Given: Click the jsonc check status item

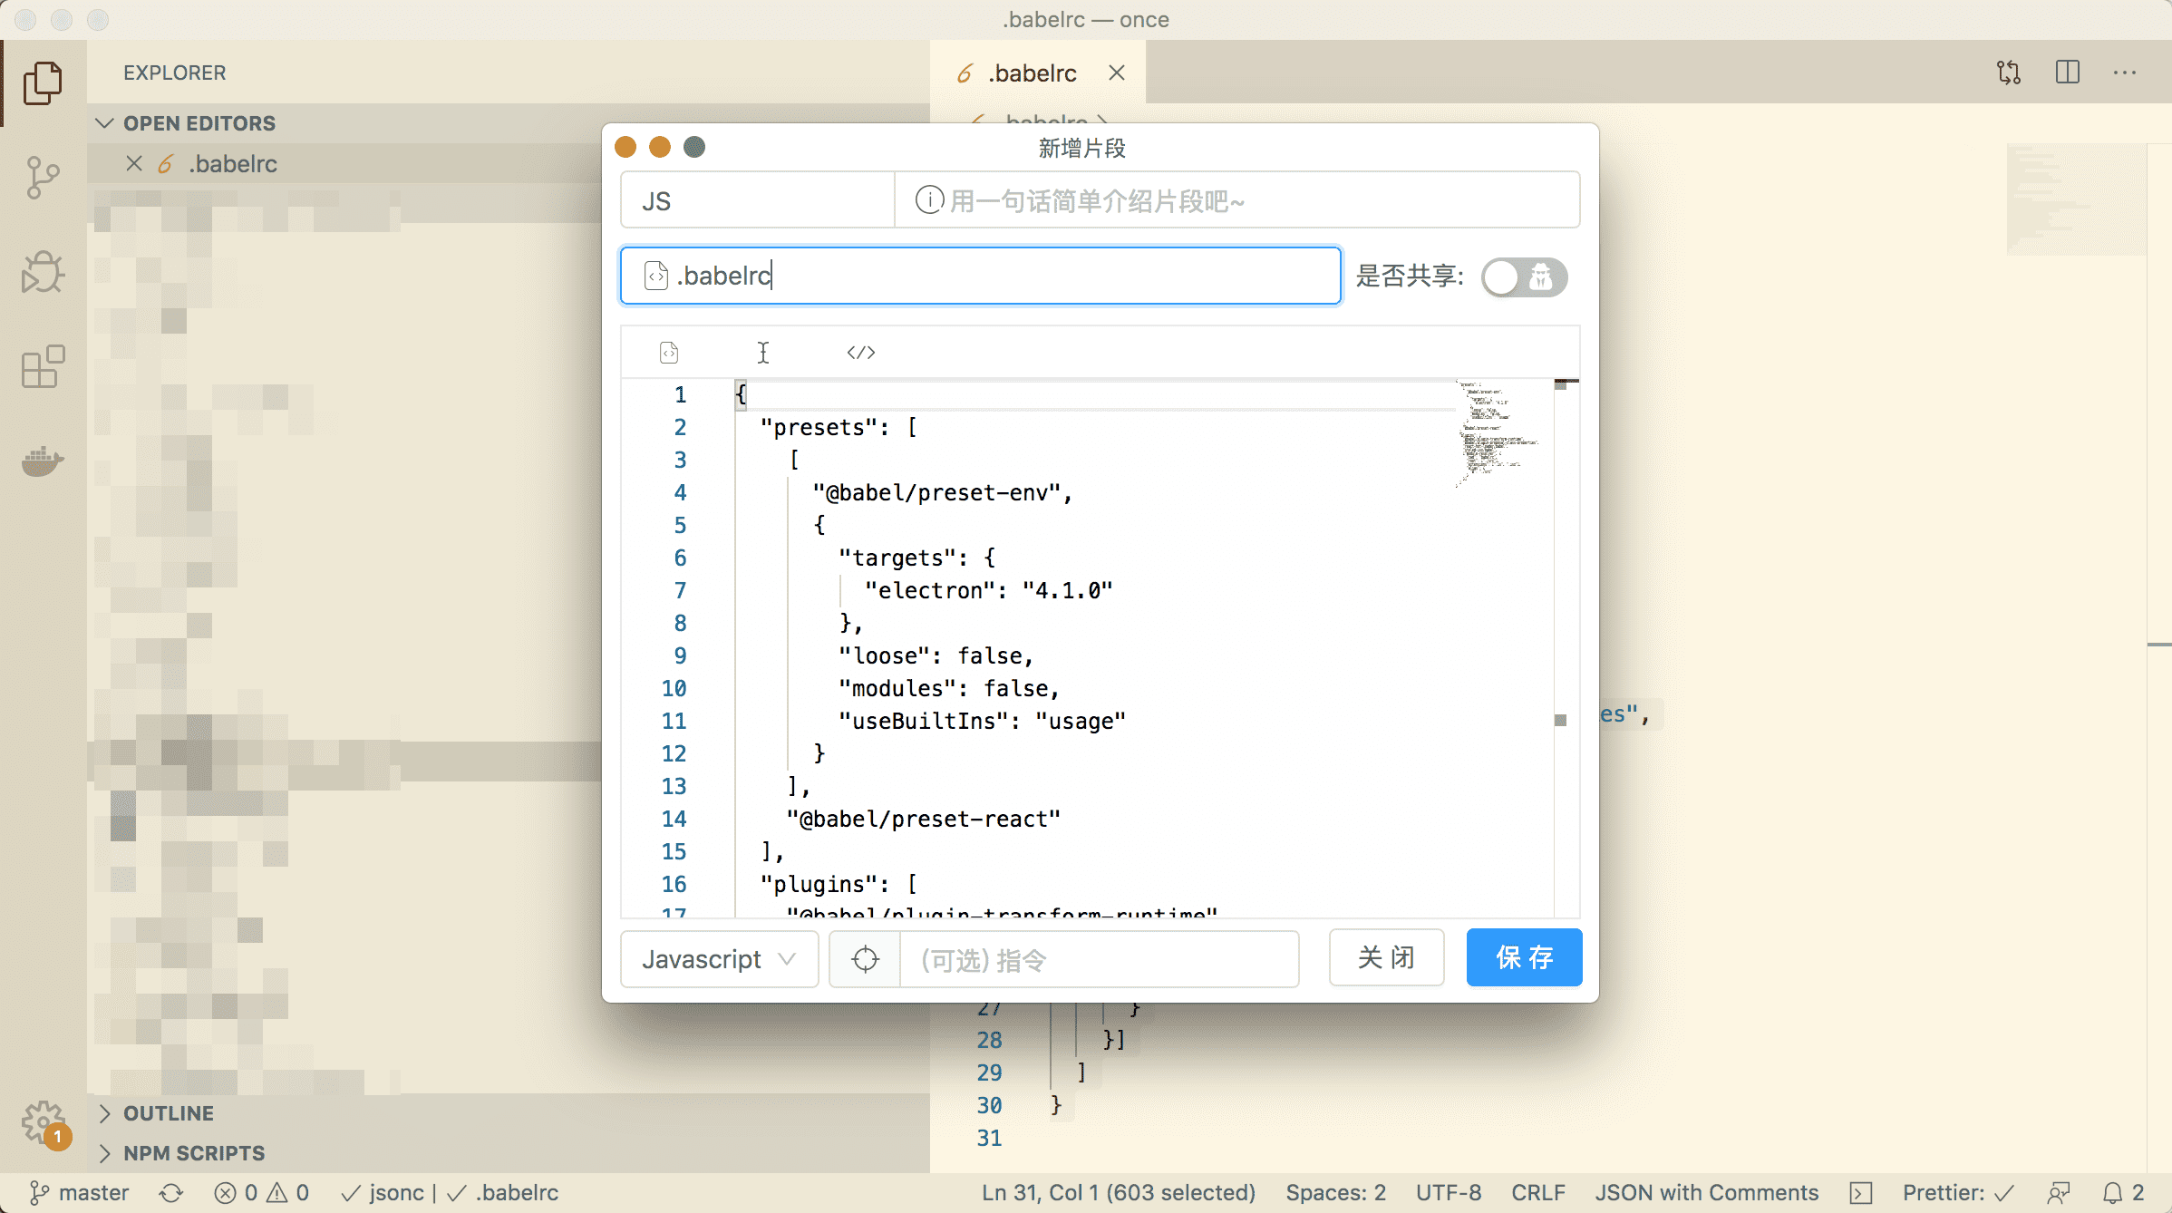Looking at the screenshot, I should 383,1192.
